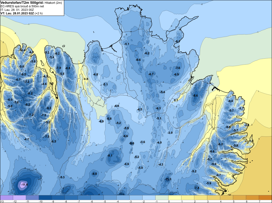The width and height of the screenshot is (272, 203).
Task: Click the '0.8' temperature label
Action: (x=86, y=79)
